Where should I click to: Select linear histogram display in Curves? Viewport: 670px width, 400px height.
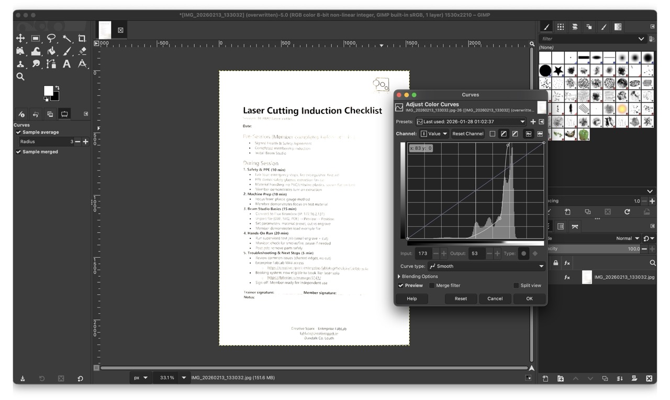point(528,134)
